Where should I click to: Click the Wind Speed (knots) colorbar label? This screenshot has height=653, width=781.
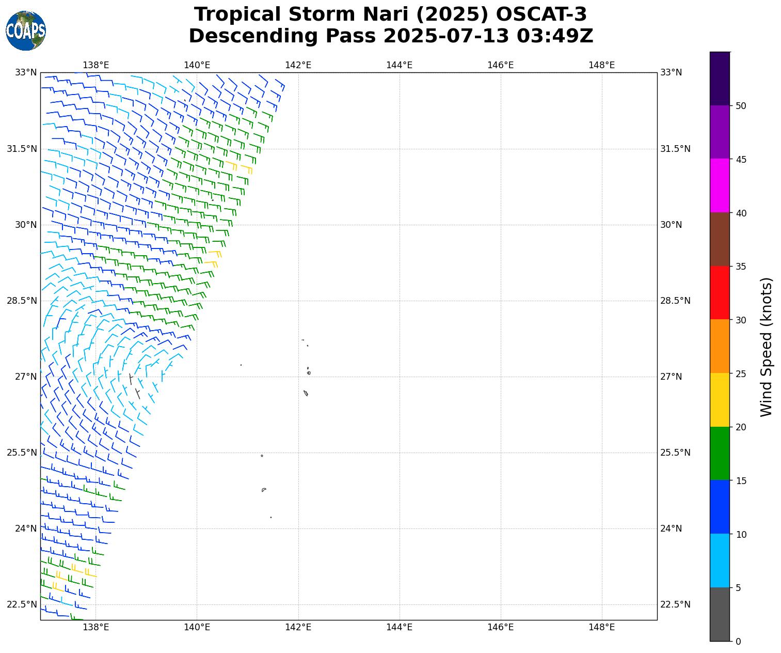tap(767, 347)
